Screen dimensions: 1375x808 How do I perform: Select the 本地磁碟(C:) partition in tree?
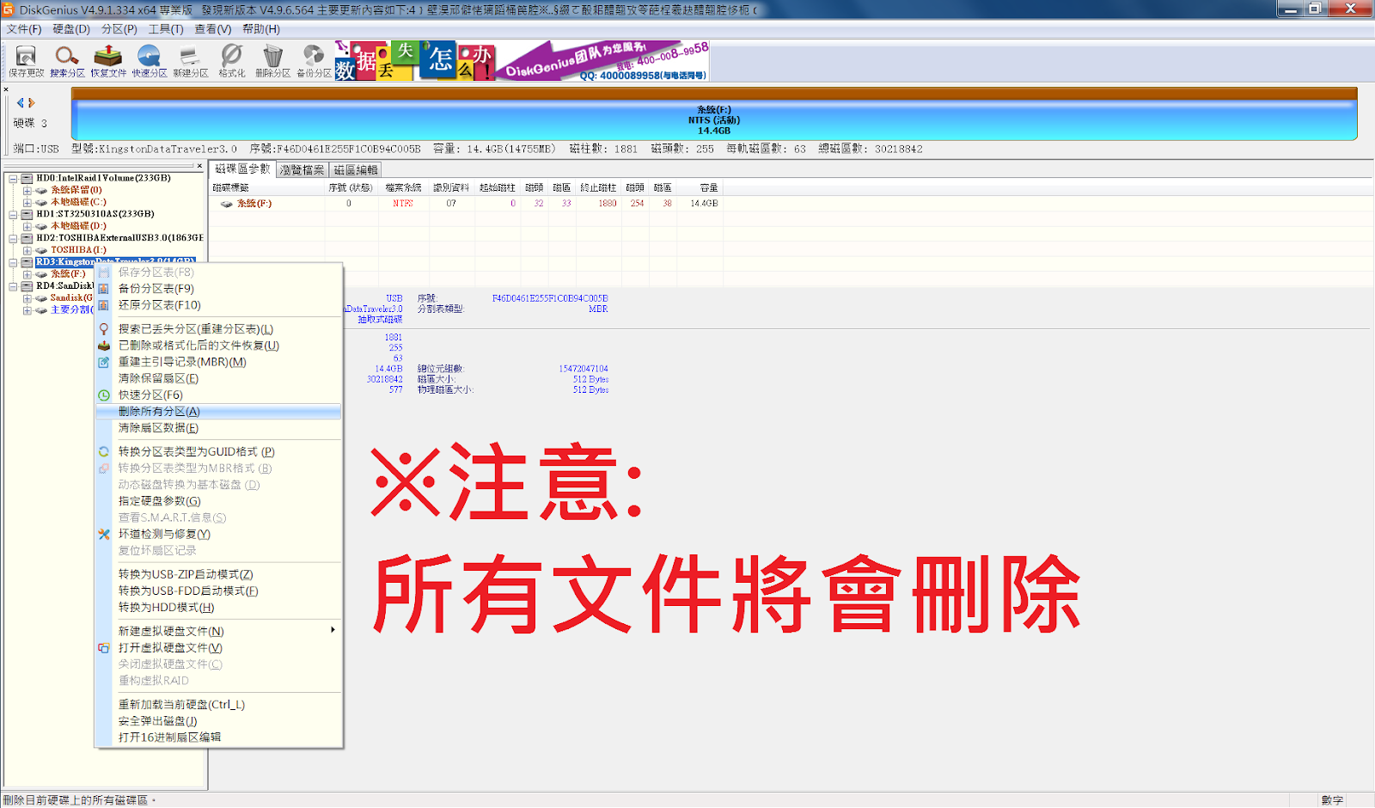(x=78, y=203)
